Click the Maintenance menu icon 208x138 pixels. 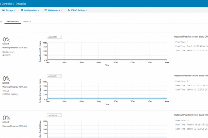pos(46,10)
